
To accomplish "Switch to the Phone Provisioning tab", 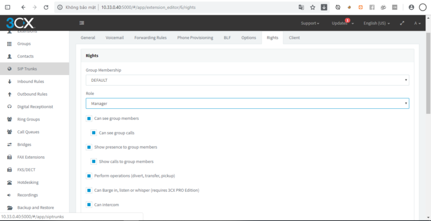I will click(x=196, y=38).
